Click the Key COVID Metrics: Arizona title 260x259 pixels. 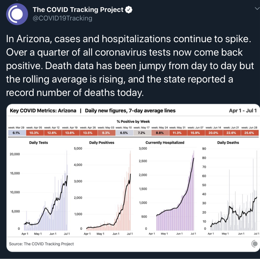coord(43,110)
